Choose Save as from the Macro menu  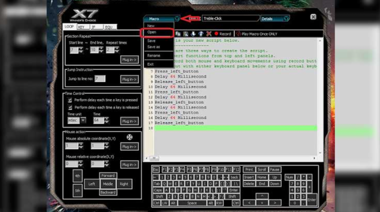click(x=154, y=47)
